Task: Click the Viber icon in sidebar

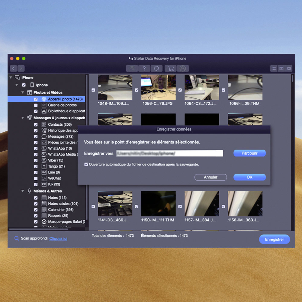Action: (x=44, y=160)
